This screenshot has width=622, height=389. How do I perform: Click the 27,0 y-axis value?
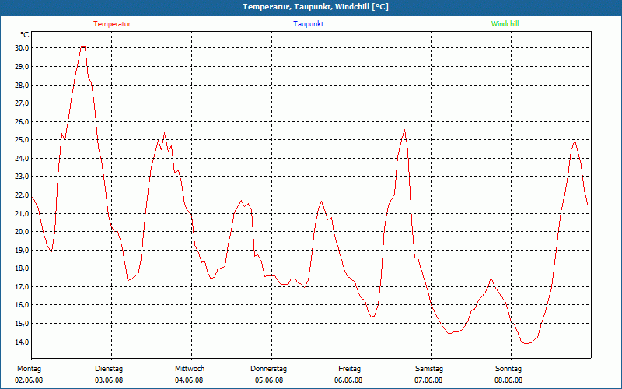tap(23, 103)
